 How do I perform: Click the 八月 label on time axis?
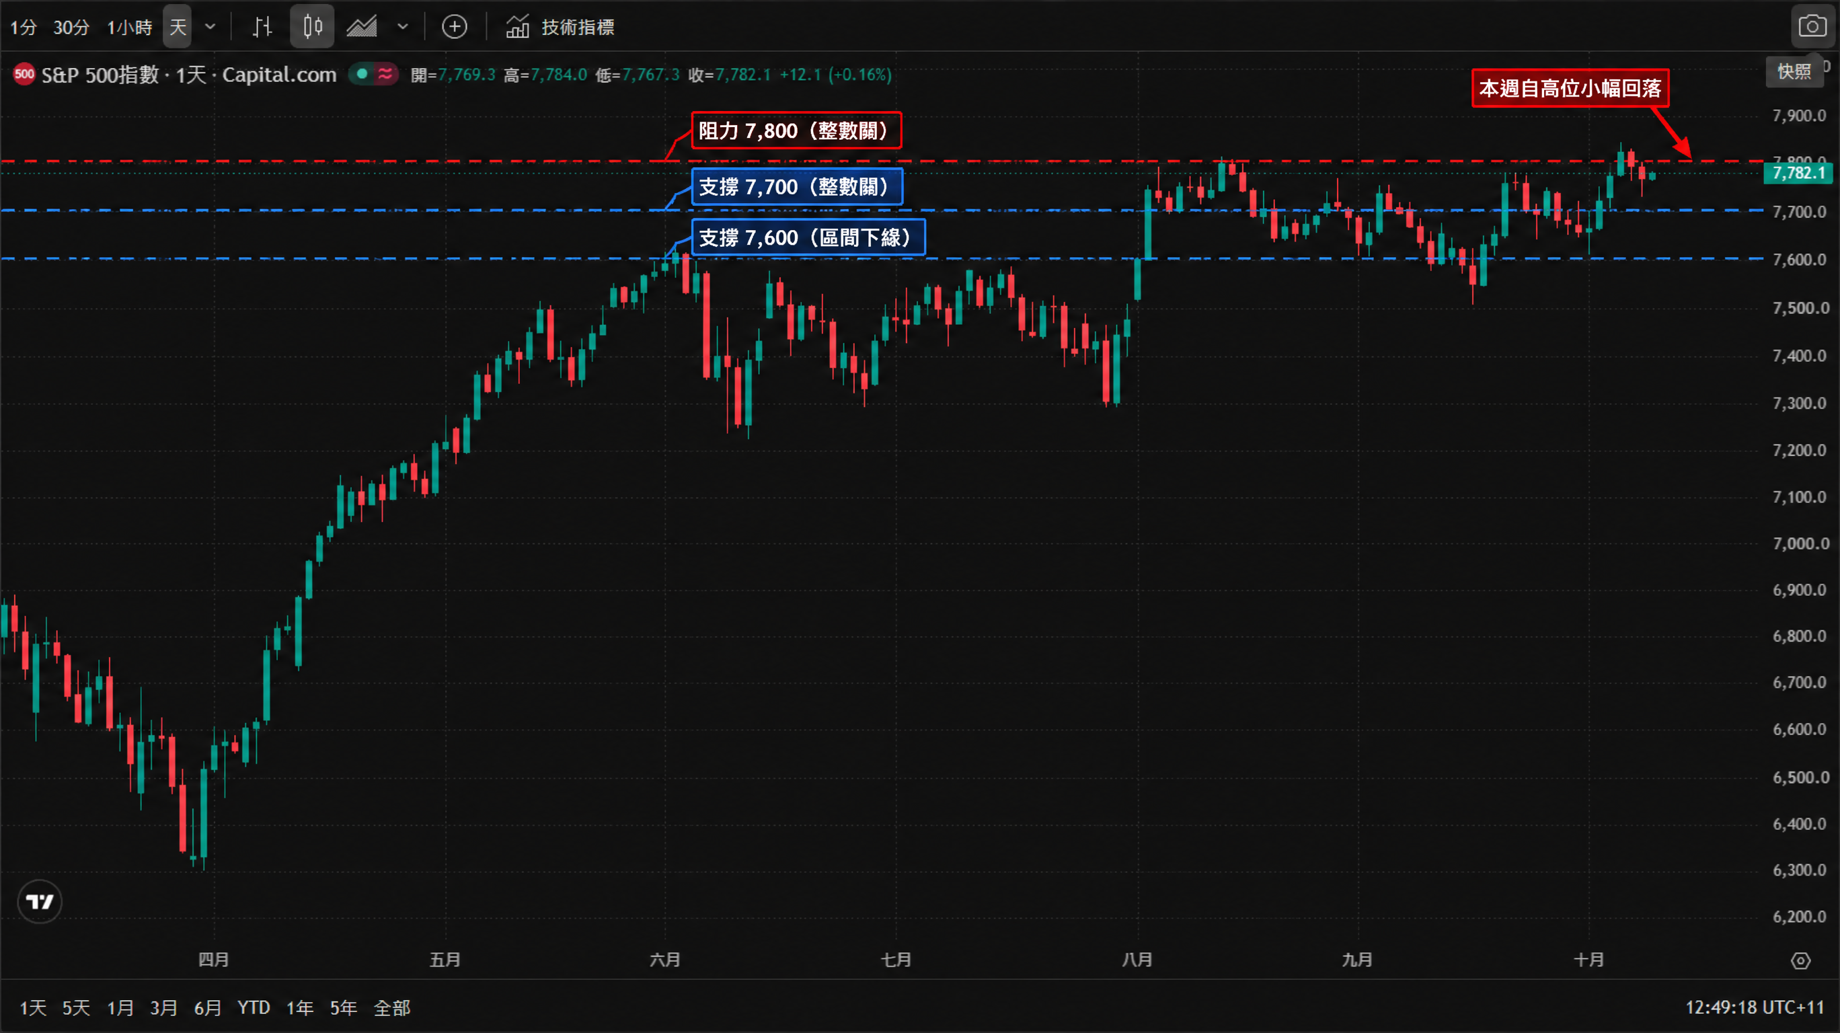point(1137,960)
